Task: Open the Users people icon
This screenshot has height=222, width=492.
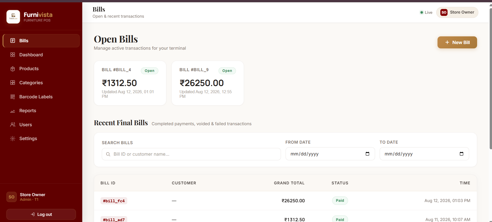Action: click(13, 125)
